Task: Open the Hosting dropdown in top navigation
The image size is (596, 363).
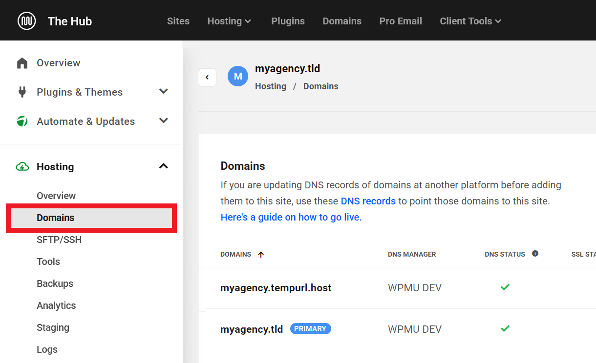Action: pyautogui.click(x=229, y=21)
